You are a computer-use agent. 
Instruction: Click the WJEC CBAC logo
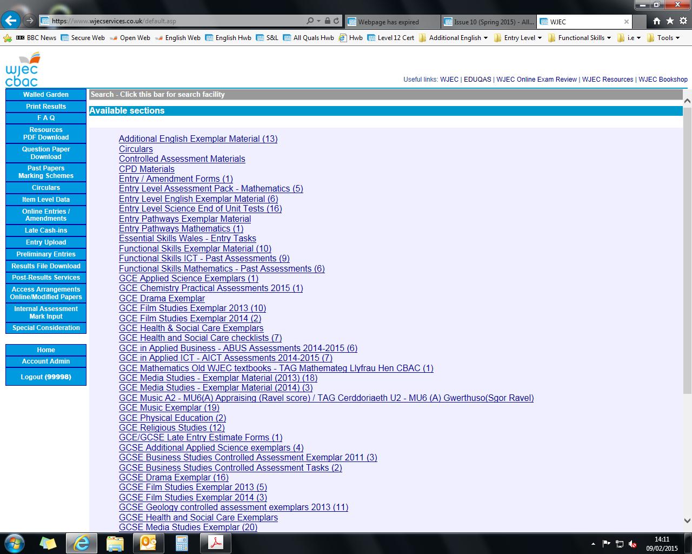point(23,70)
